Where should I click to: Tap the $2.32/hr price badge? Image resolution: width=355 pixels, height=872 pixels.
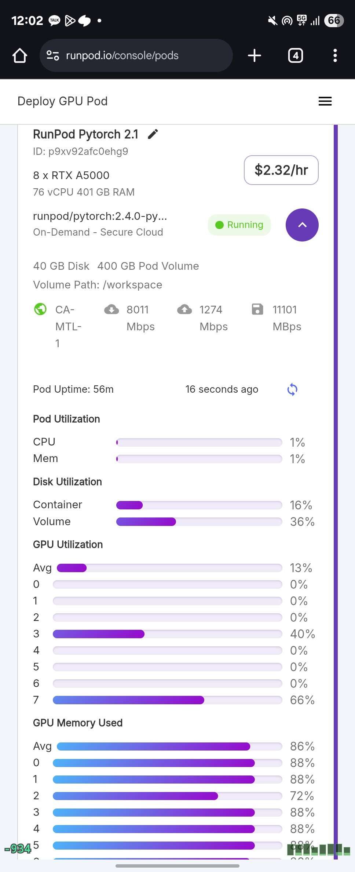click(281, 170)
